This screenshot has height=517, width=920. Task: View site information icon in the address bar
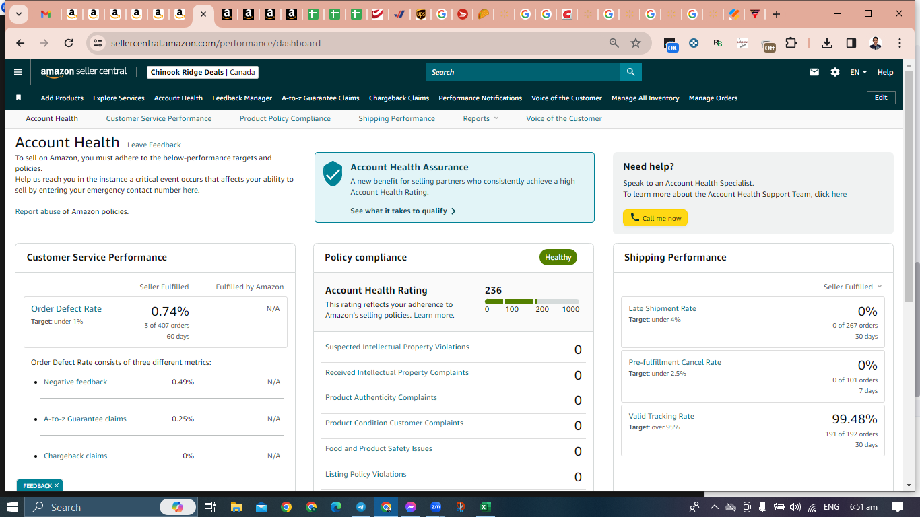point(98,43)
